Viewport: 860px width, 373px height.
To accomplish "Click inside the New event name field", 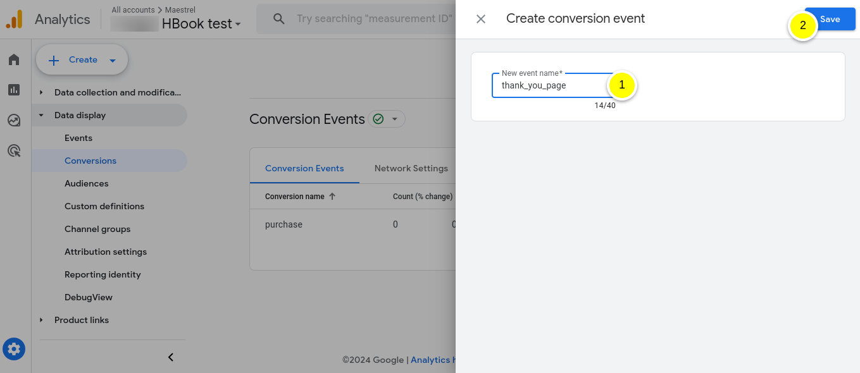I will point(551,85).
